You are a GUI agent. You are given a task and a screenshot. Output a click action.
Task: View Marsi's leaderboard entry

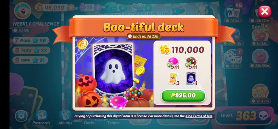31,41
